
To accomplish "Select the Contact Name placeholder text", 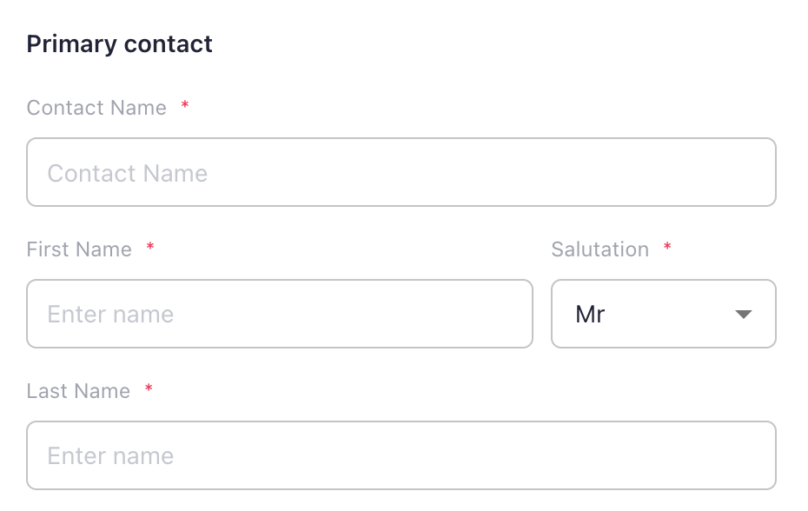I will pos(128,172).
